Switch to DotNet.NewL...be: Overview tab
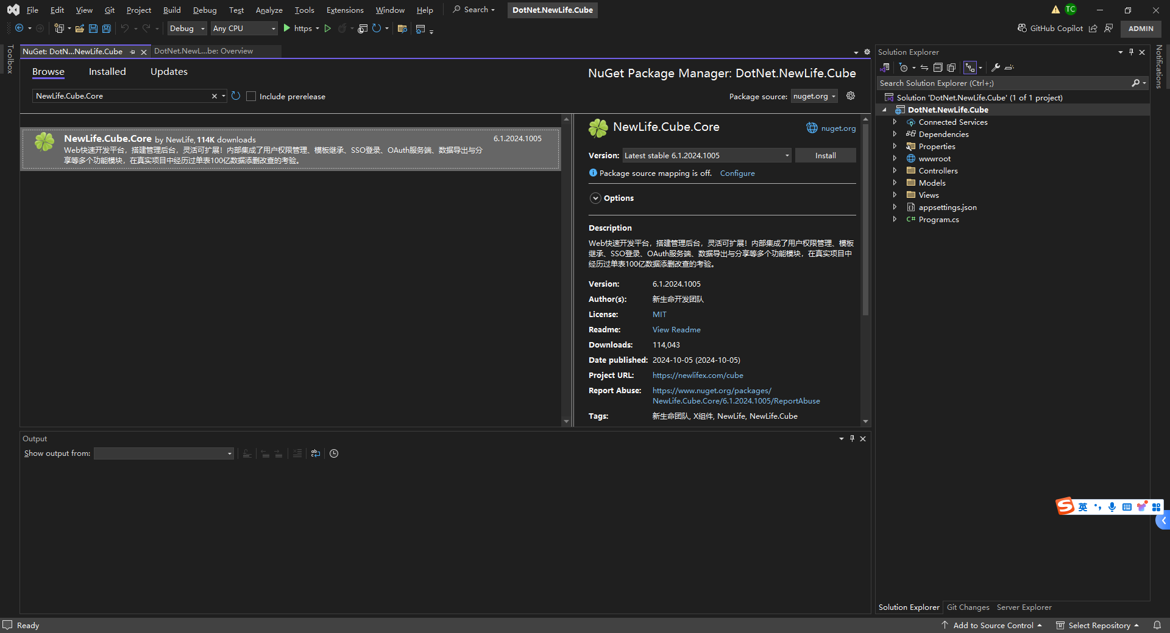This screenshot has width=1170, height=633. pos(204,51)
